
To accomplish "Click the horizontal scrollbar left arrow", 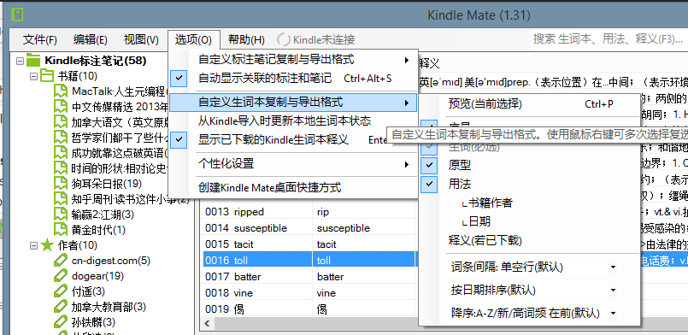I will (x=207, y=324).
